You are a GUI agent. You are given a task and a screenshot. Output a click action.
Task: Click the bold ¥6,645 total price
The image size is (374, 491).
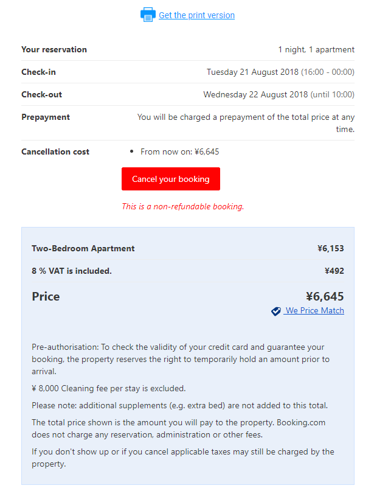[x=324, y=297]
